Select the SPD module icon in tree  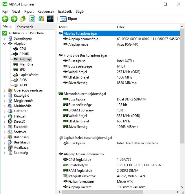[16, 70]
